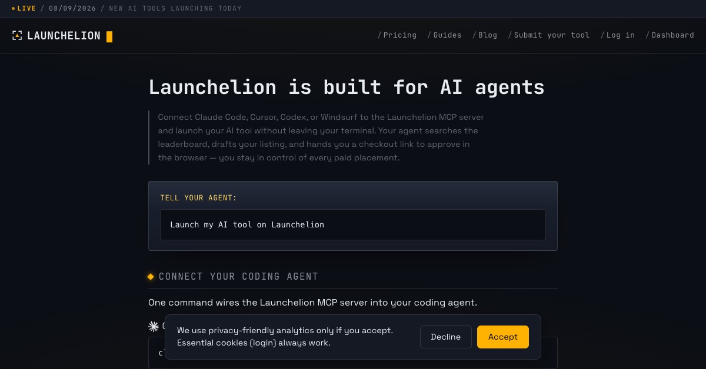Viewport: 706px width, 369px height.
Task: Click 'NEW AI TOOLS LAUNCHING TODAY' text
Action: pyautogui.click(x=175, y=9)
